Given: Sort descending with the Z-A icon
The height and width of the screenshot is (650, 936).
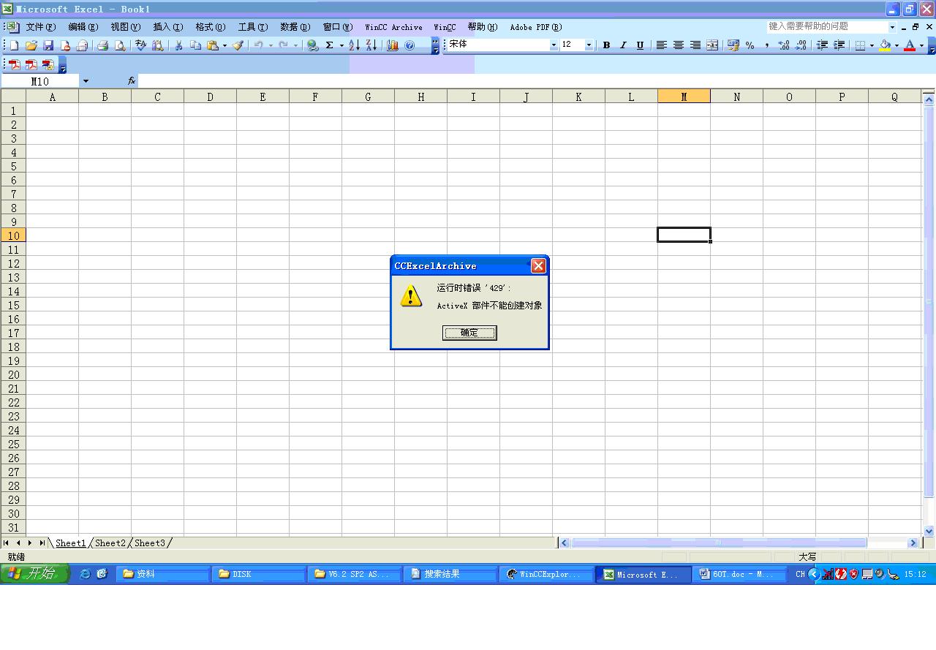Looking at the screenshot, I should coord(371,45).
